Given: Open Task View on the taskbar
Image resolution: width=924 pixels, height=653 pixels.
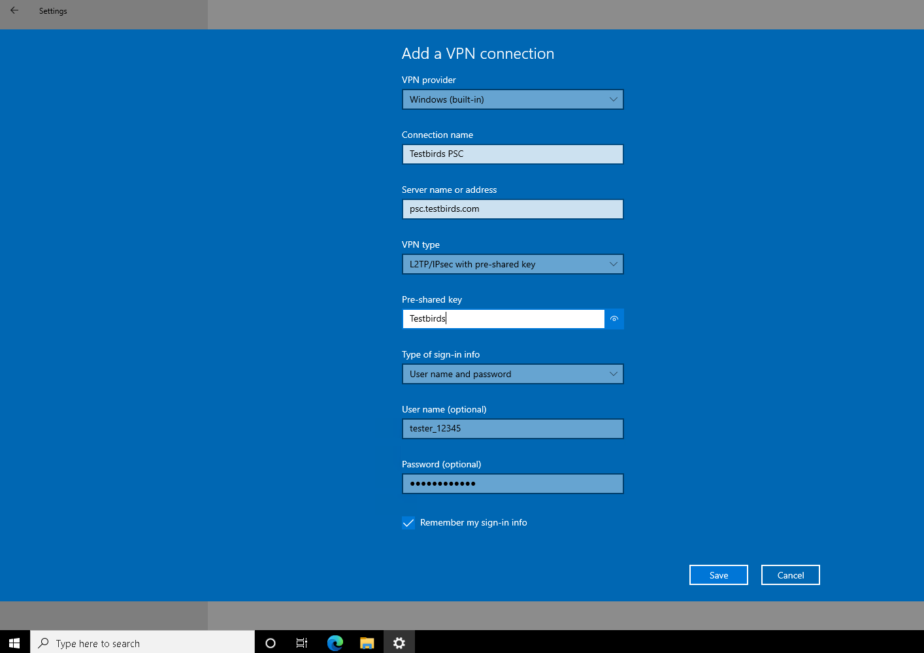Looking at the screenshot, I should (x=302, y=643).
